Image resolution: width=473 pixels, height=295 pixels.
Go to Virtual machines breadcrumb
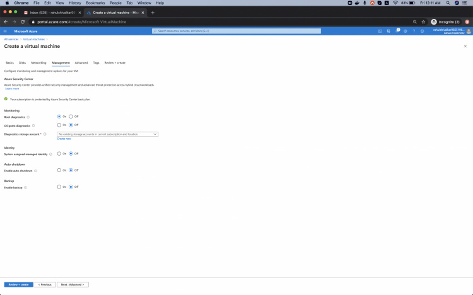point(34,39)
